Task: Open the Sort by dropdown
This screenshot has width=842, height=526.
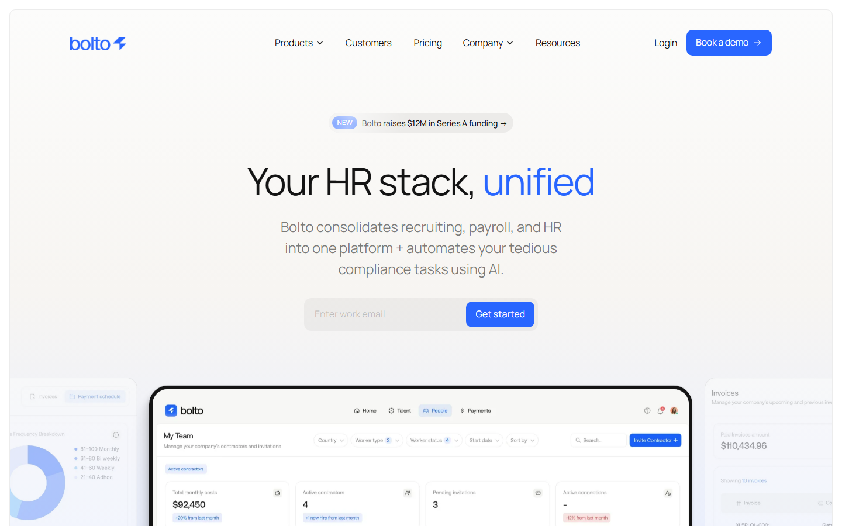Action: pyautogui.click(x=522, y=441)
